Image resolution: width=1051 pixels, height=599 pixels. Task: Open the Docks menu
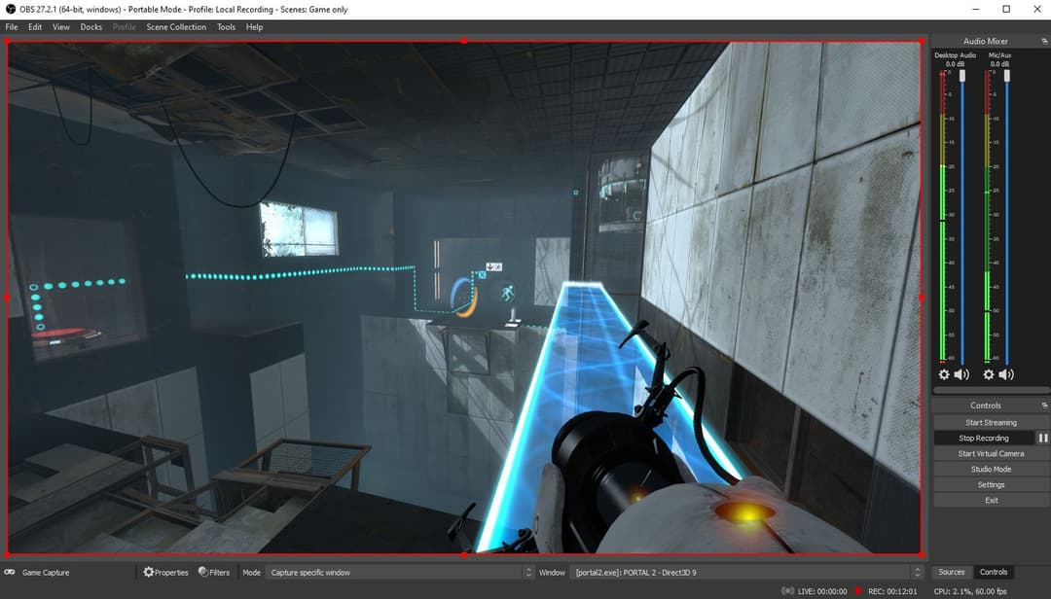tap(91, 27)
